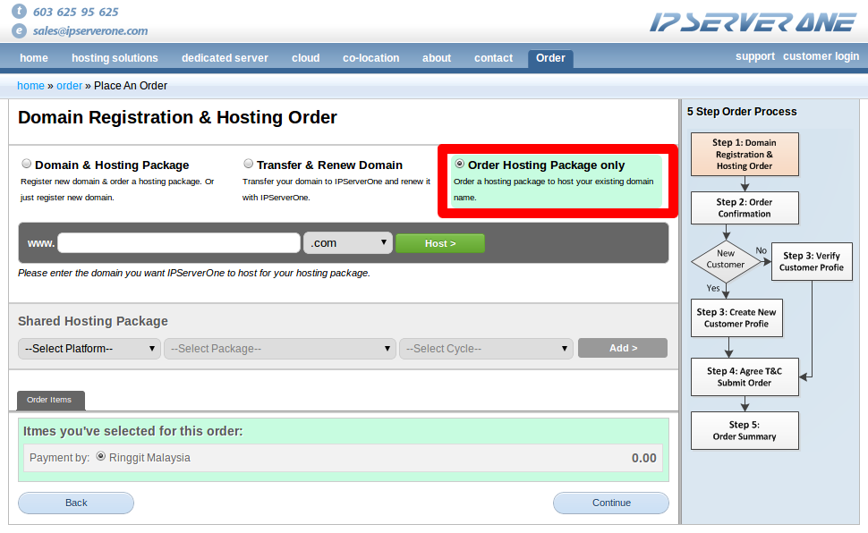Open the about menu item
The height and width of the screenshot is (533, 868).
pyautogui.click(x=437, y=58)
